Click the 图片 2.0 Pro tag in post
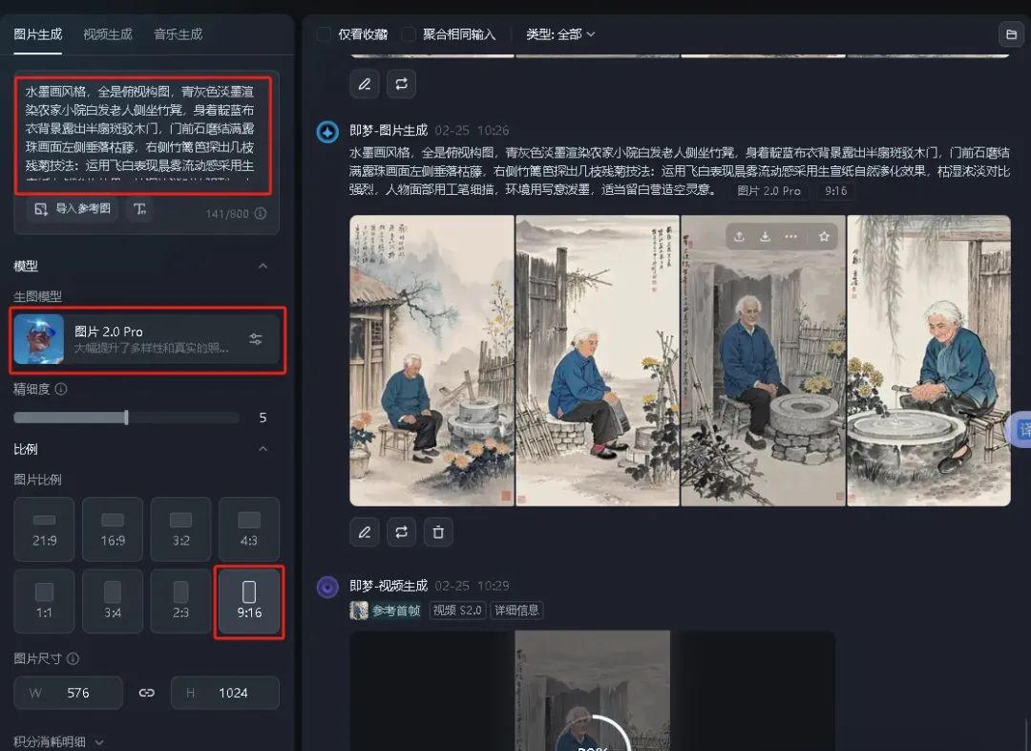The image size is (1031, 751). [768, 191]
